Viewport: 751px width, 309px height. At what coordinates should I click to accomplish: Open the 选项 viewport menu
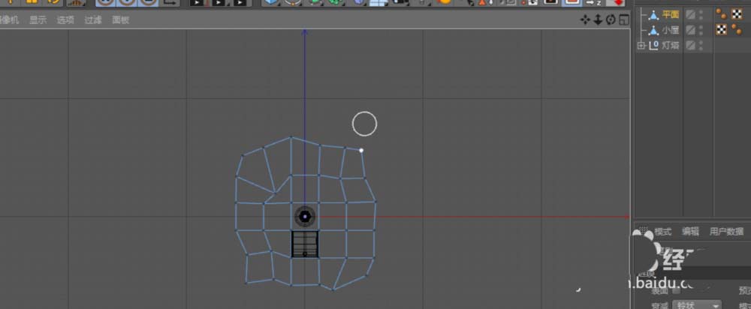[65, 20]
